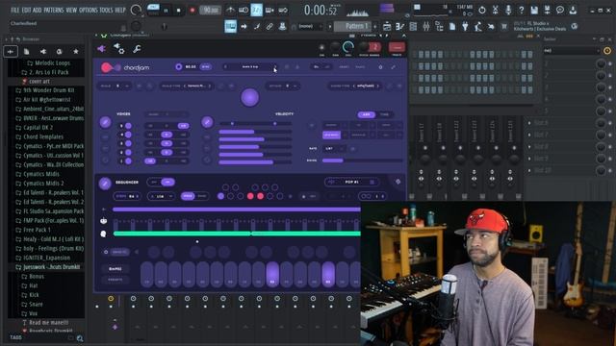Image resolution: width=616 pixels, height=346 pixels.
Task: Toggle the bottom voice purple circle
Action: click(128, 161)
